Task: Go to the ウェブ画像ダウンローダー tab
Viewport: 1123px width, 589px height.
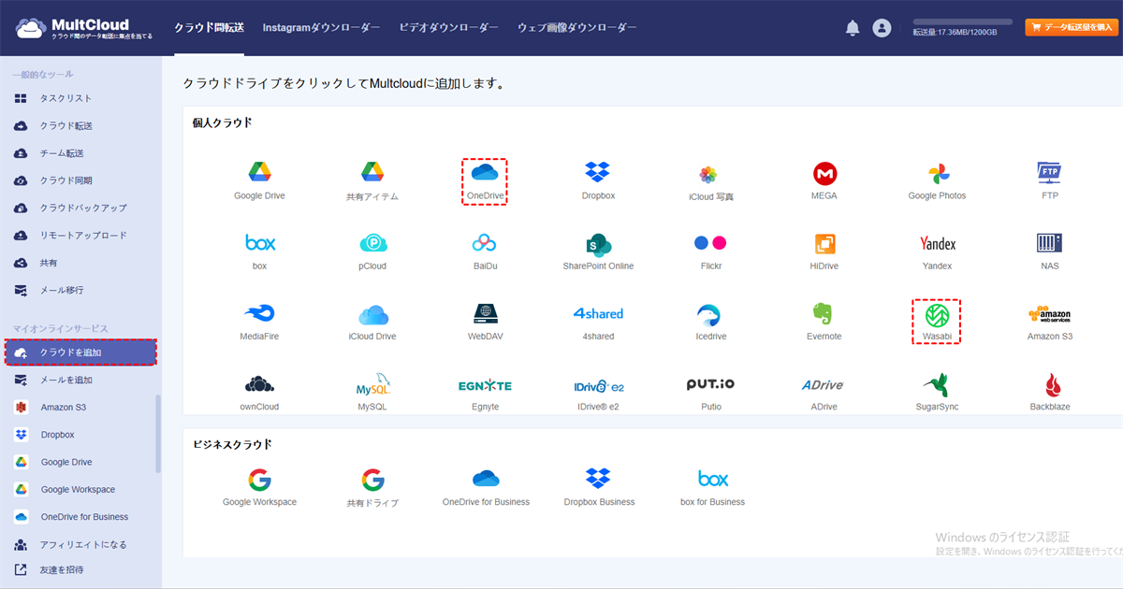Action: 576,28
